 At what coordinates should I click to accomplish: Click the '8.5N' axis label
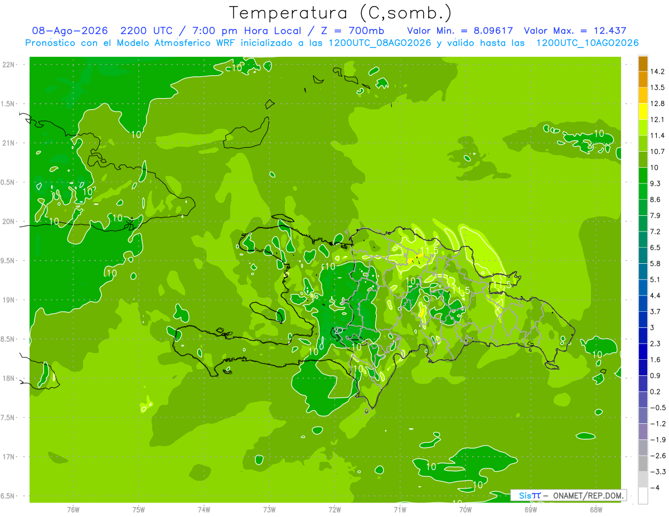click(8, 339)
